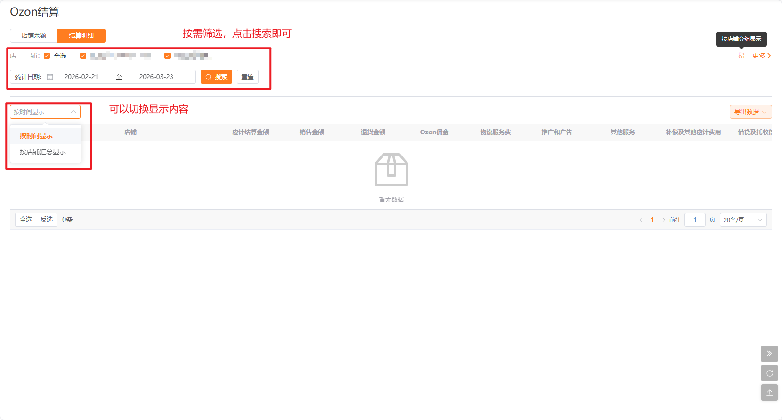Focus the 前往 page number input
This screenshot has width=782, height=420.
695,220
